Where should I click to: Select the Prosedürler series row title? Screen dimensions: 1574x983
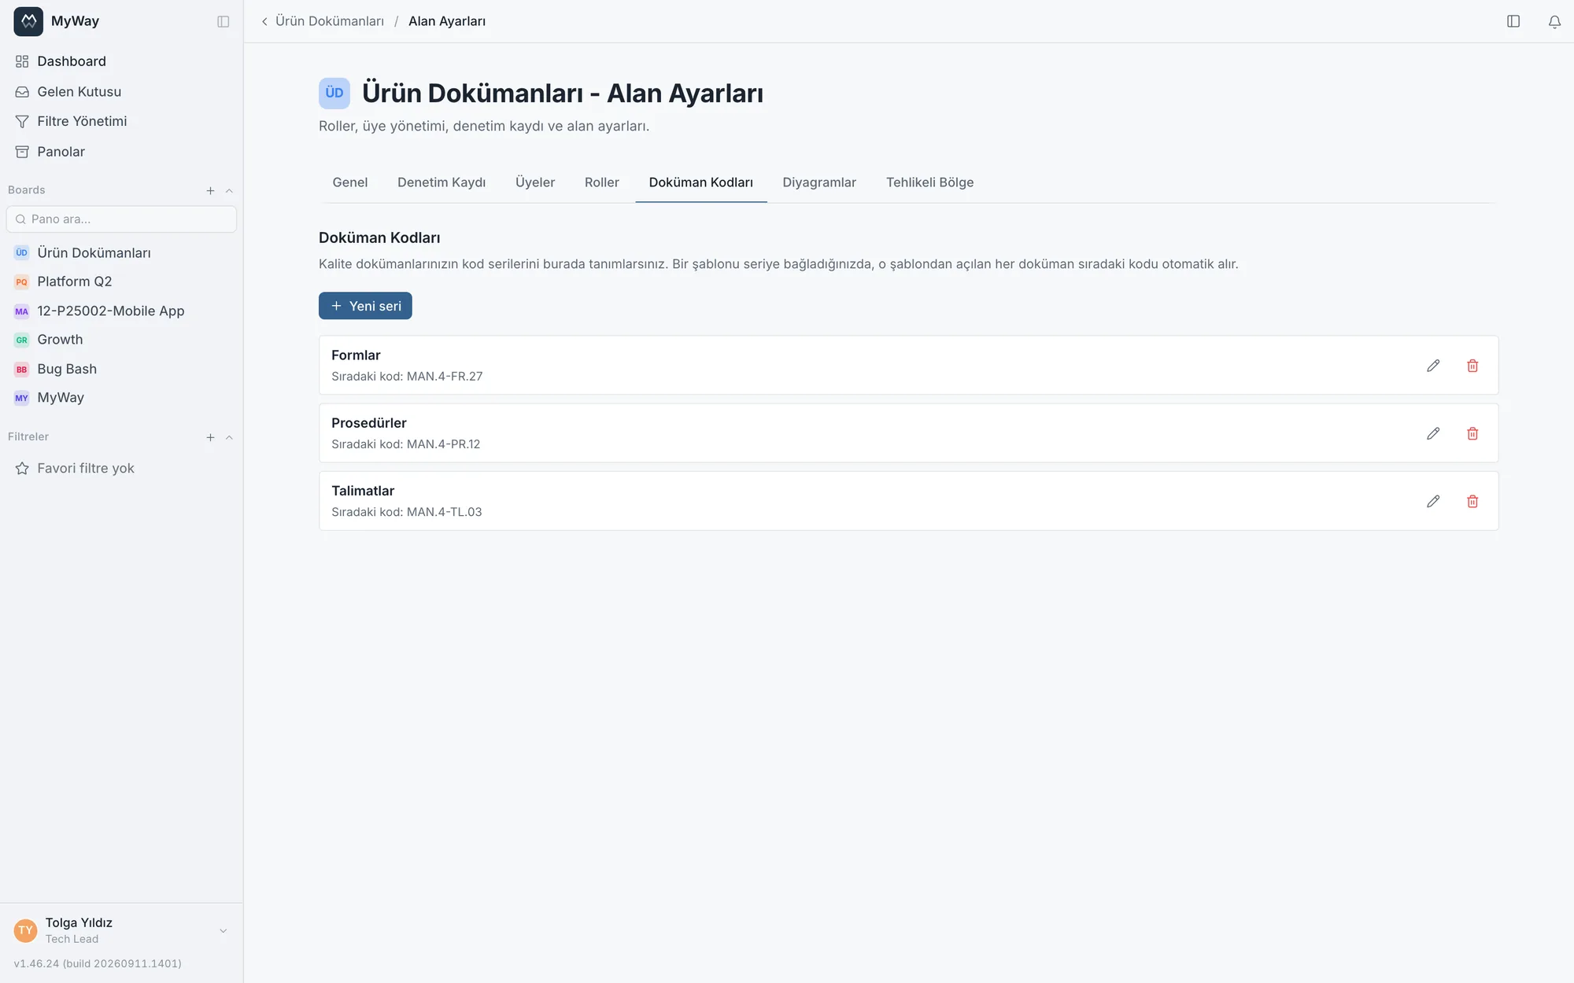click(369, 423)
